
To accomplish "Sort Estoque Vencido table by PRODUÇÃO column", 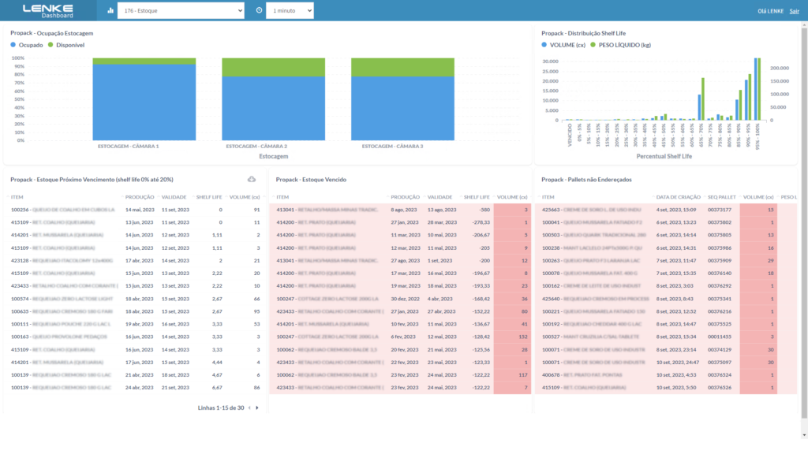I will 405,197.
